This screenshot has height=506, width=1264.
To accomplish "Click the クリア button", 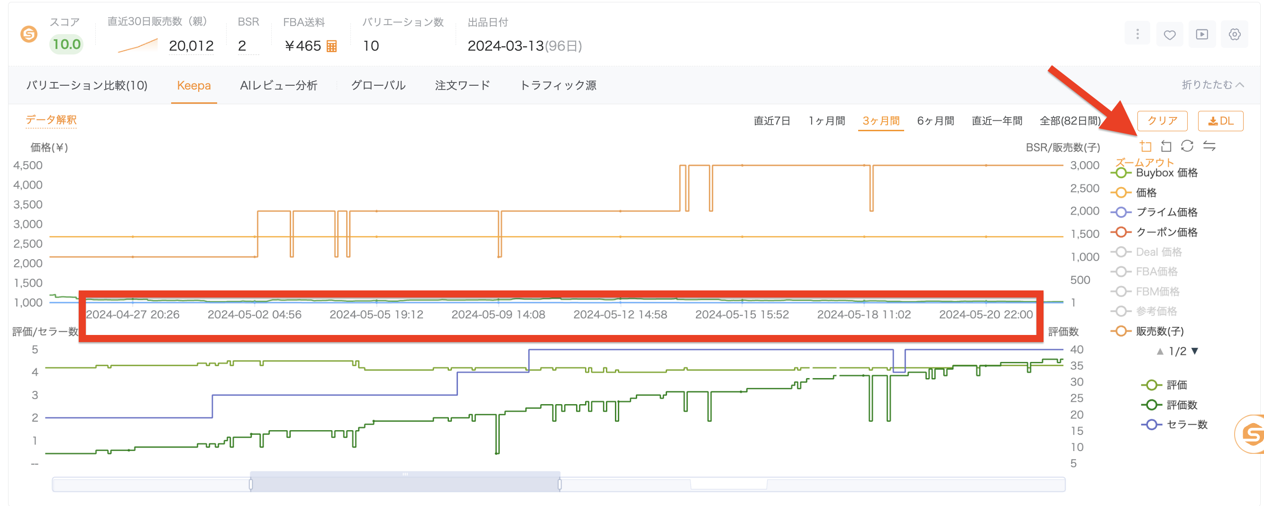I will pos(1163,121).
